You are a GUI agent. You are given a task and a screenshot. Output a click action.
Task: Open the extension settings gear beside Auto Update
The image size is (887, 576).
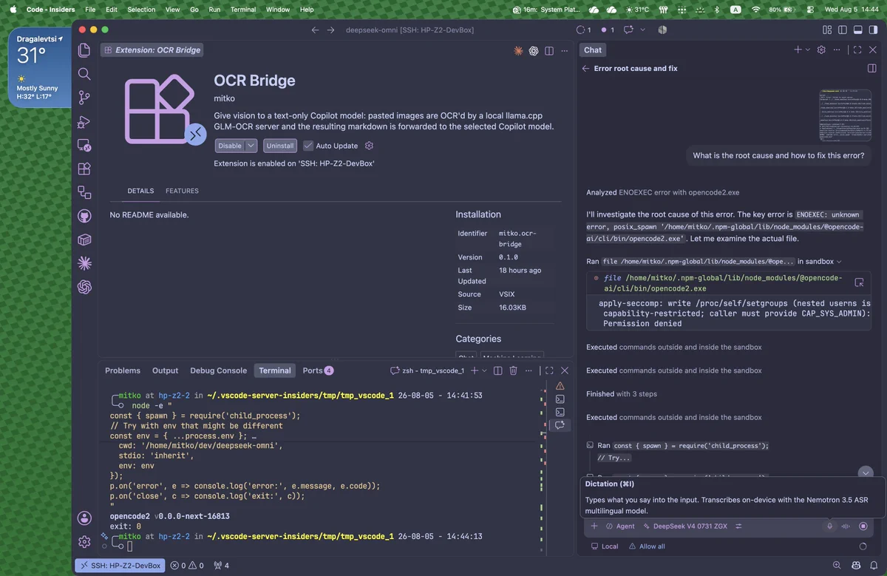pyautogui.click(x=370, y=146)
